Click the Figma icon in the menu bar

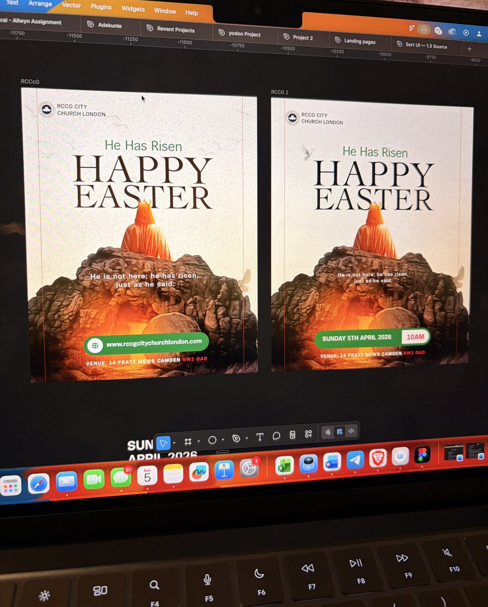(412, 28)
